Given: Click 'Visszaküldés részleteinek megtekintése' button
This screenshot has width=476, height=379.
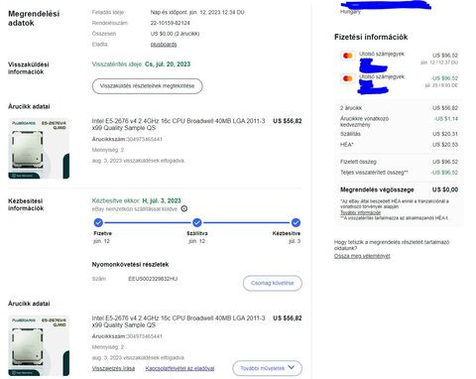Looking at the screenshot, I should click(147, 86).
